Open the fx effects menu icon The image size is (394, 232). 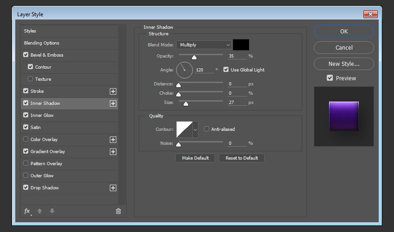click(x=27, y=211)
